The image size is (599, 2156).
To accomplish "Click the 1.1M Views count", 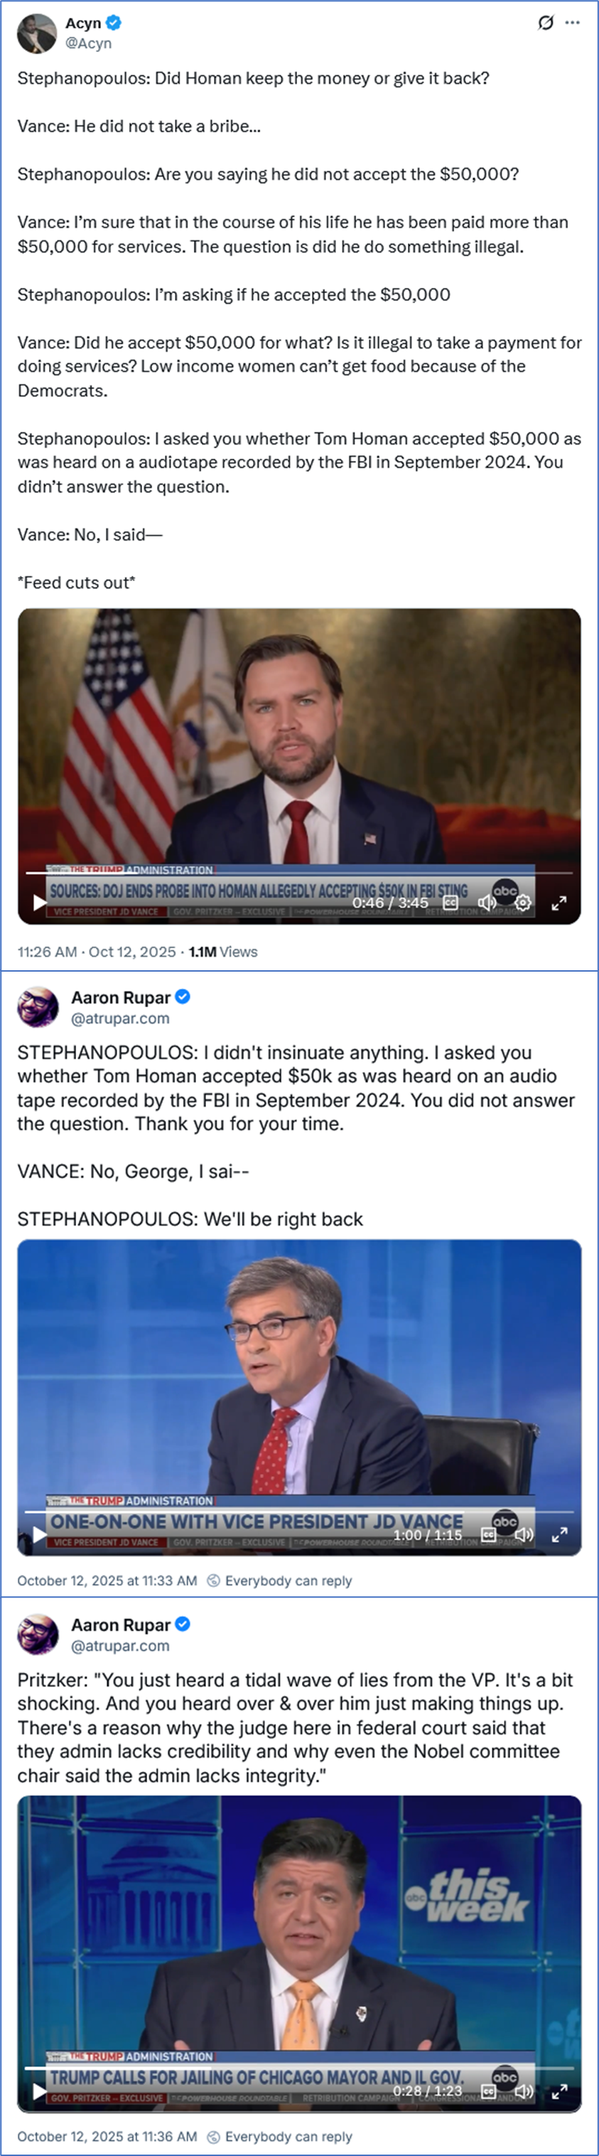I will point(222,952).
